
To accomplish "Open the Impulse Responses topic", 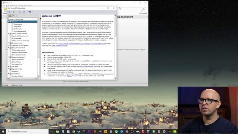I will tap(18, 60).
